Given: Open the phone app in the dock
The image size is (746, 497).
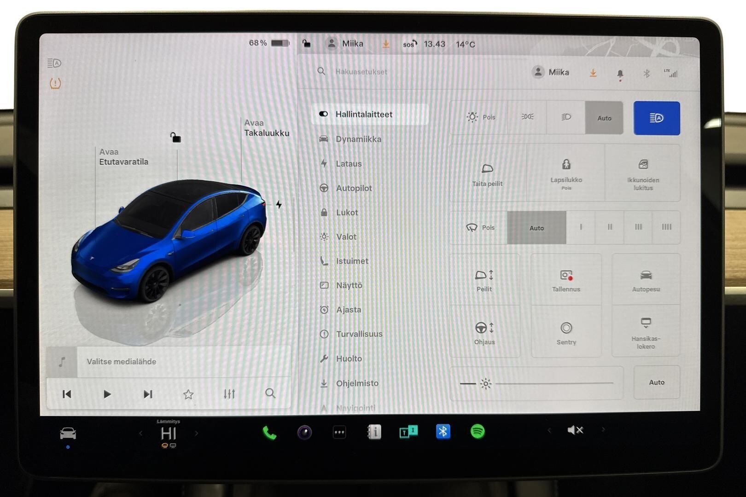Looking at the screenshot, I should [x=269, y=433].
